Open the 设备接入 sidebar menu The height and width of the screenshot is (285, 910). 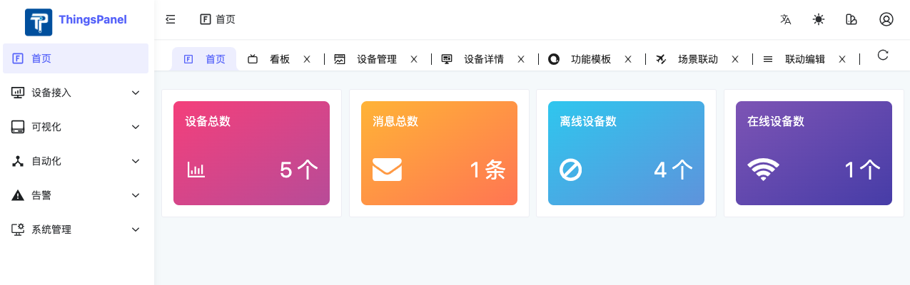[x=76, y=93]
